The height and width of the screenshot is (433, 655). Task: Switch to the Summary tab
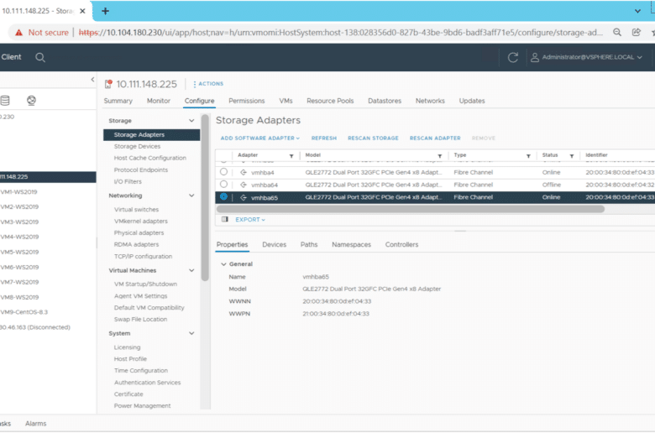(118, 101)
